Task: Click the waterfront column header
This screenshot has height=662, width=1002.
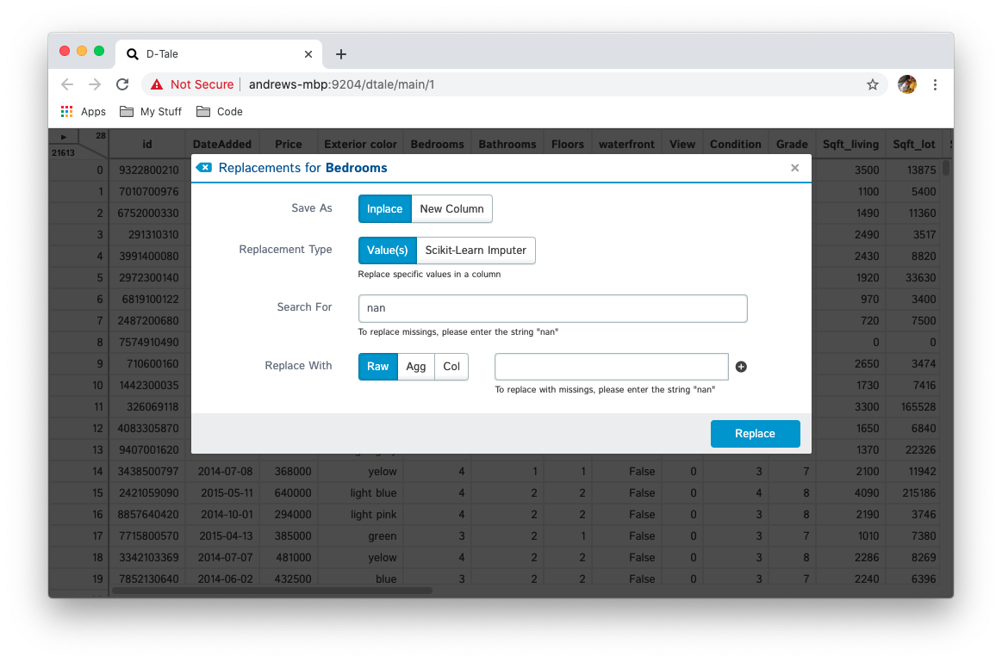Action: click(x=626, y=145)
